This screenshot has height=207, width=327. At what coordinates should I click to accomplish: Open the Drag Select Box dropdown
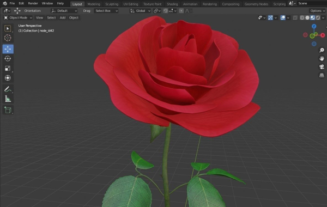pyautogui.click(x=106, y=11)
